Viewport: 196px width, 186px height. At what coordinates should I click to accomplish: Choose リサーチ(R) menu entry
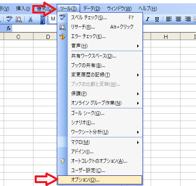[100, 27]
